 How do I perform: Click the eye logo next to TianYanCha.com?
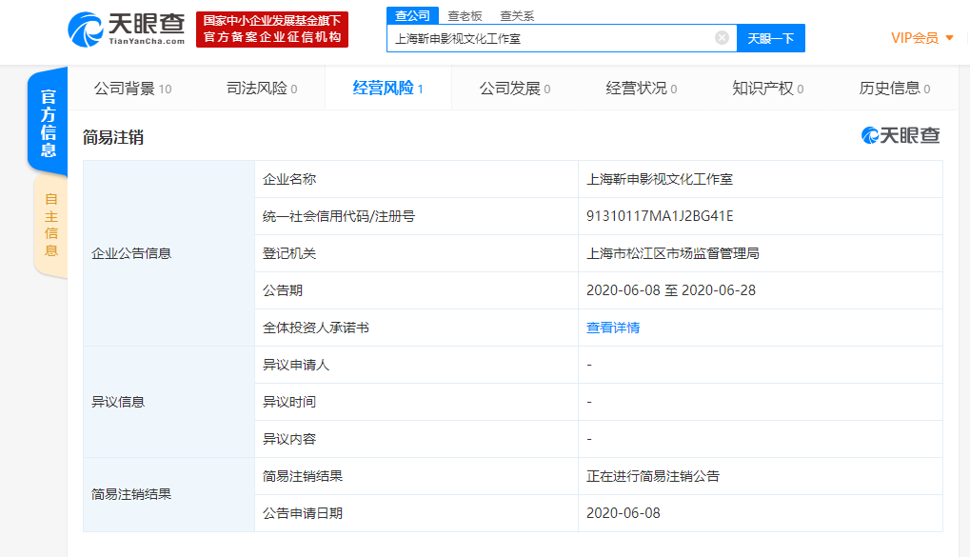pos(86,30)
